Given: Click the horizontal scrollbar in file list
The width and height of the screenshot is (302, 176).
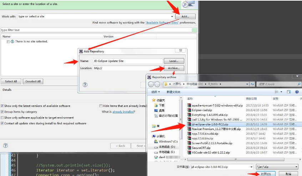Looking at the screenshot, I should (x=236, y=160).
